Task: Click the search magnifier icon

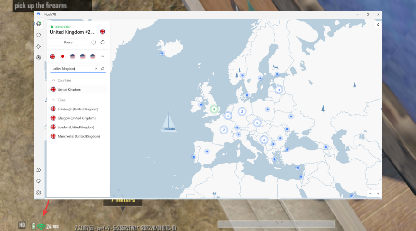Action: (x=103, y=69)
